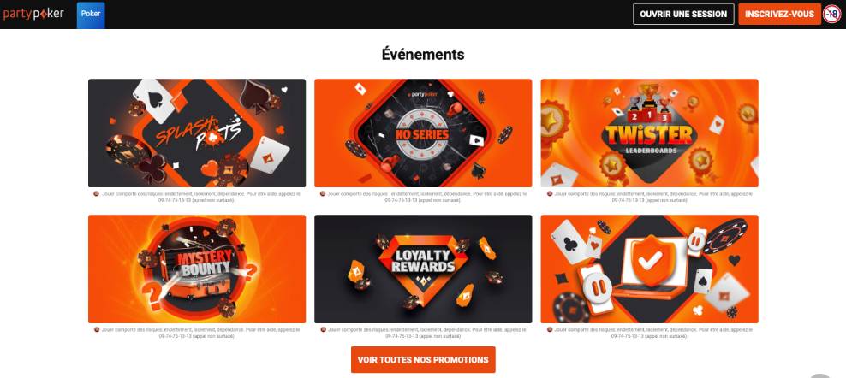
Task: Click the gray scroll-to-top circle button
Action: (820, 375)
